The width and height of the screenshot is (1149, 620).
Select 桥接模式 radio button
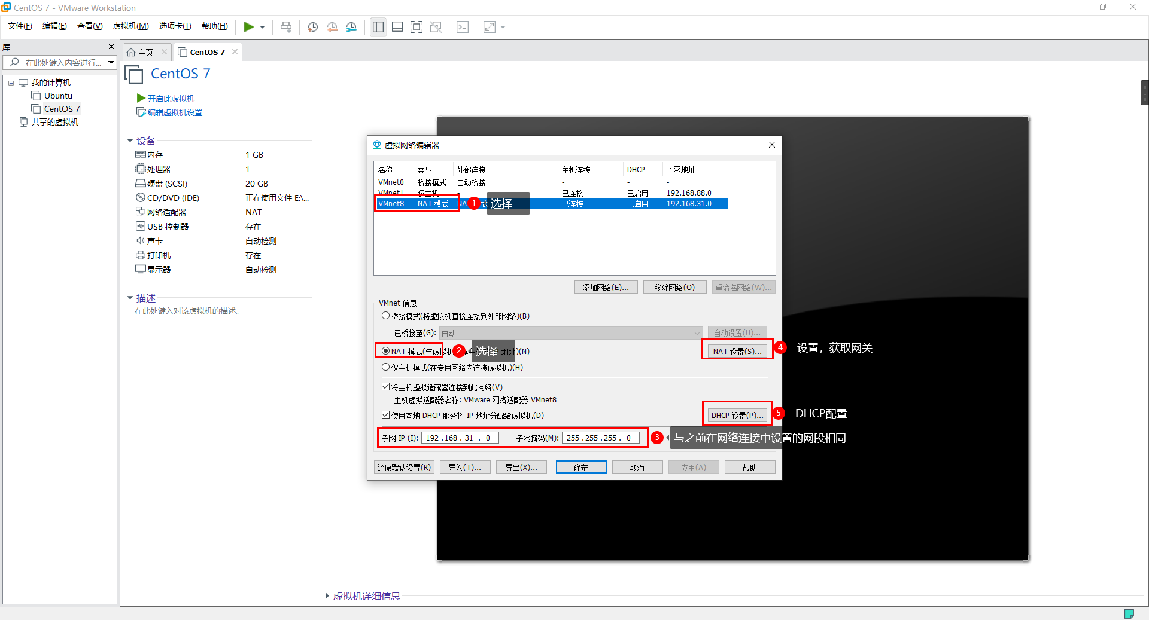[x=385, y=316]
